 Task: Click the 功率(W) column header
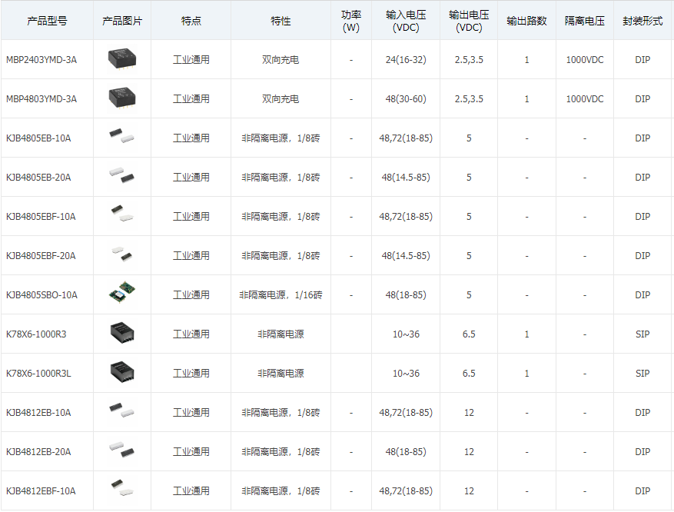(x=351, y=21)
